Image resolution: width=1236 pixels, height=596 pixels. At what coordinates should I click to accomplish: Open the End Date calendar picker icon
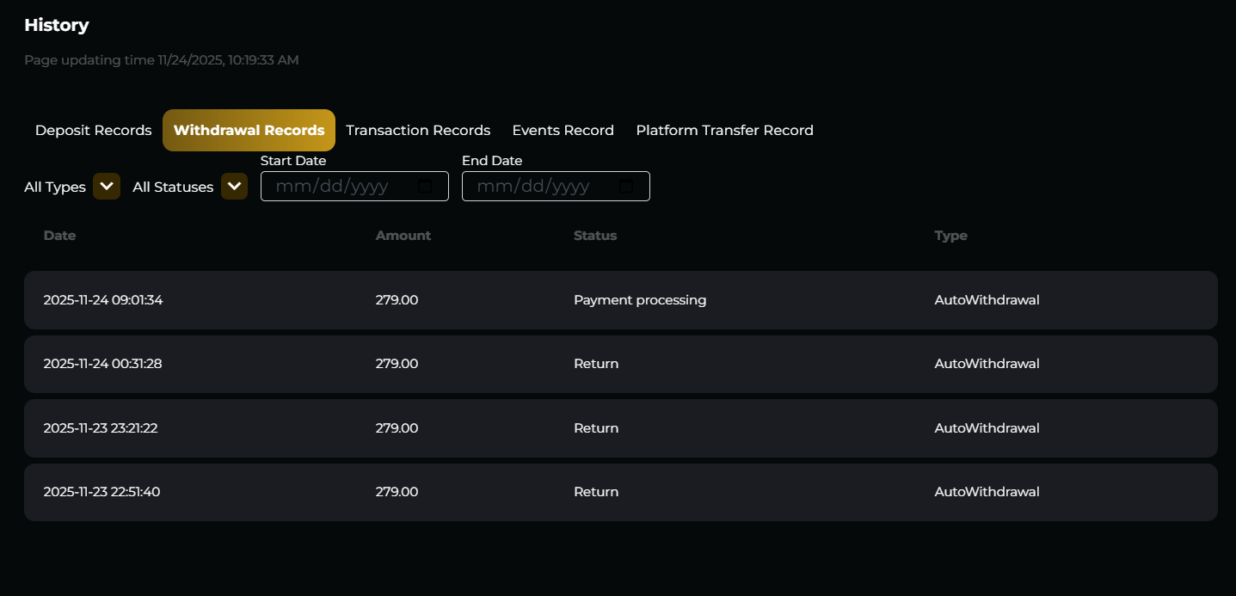point(626,187)
